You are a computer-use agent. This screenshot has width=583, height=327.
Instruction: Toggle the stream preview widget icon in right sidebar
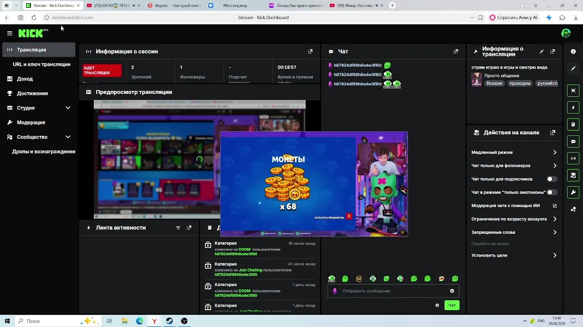coord(573,90)
